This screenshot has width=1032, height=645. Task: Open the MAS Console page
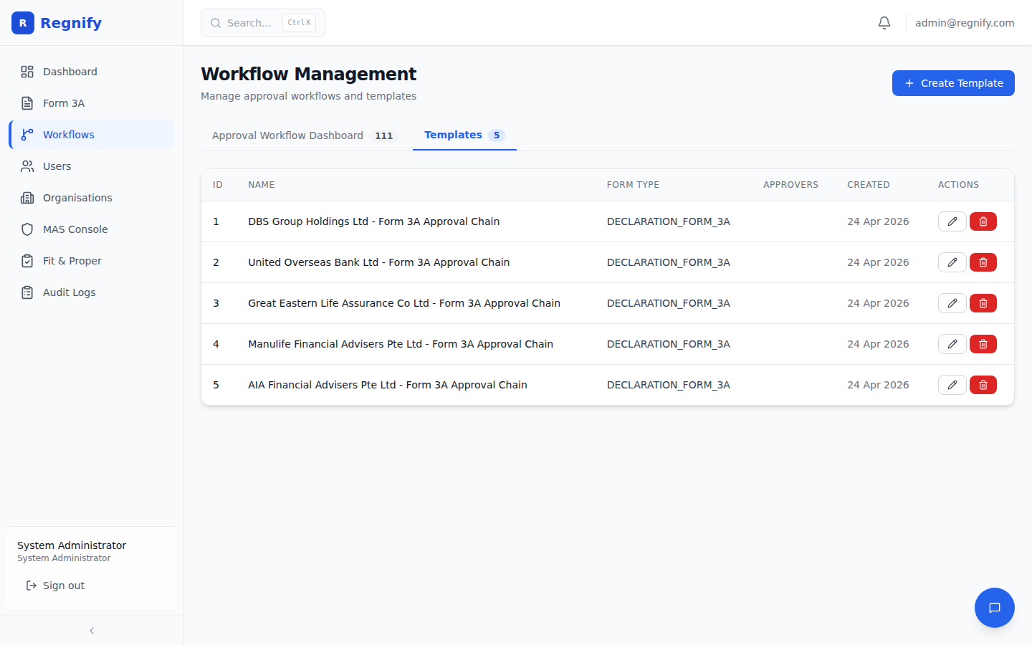coord(92,229)
